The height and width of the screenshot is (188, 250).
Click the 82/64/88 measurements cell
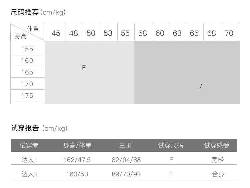click(x=126, y=160)
